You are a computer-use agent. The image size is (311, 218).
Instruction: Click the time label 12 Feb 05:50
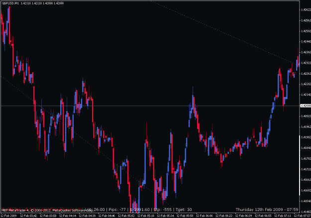pos(185,216)
